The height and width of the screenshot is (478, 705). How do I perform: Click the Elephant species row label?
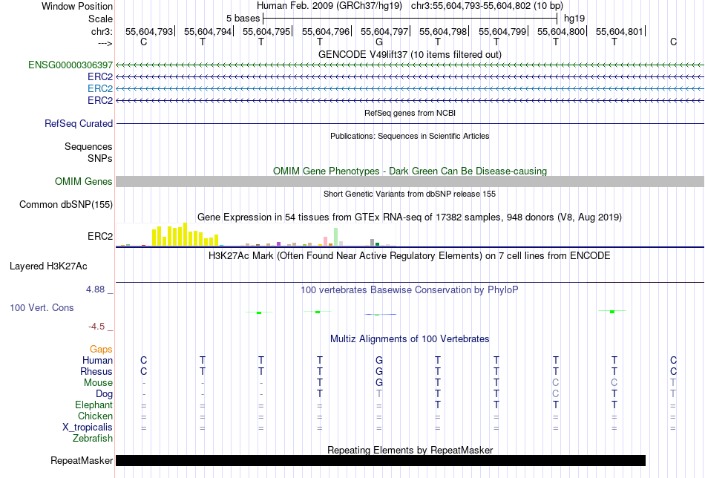pyautogui.click(x=94, y=405)
